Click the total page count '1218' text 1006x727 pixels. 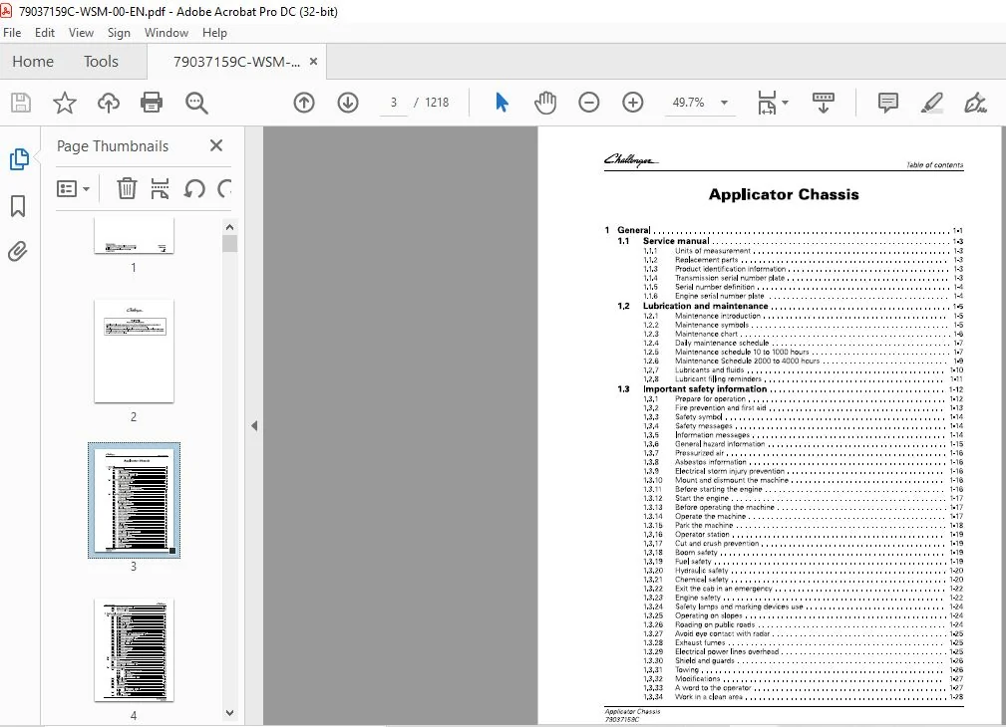[437, 103]
